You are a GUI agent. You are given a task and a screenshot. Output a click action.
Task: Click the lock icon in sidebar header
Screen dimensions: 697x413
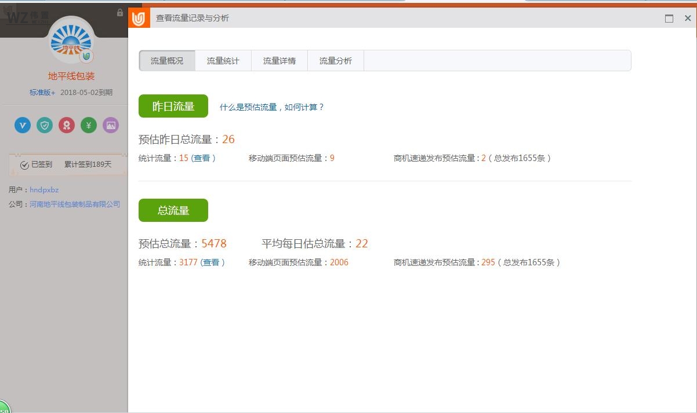pyautogui.click(x=120, y=12)
